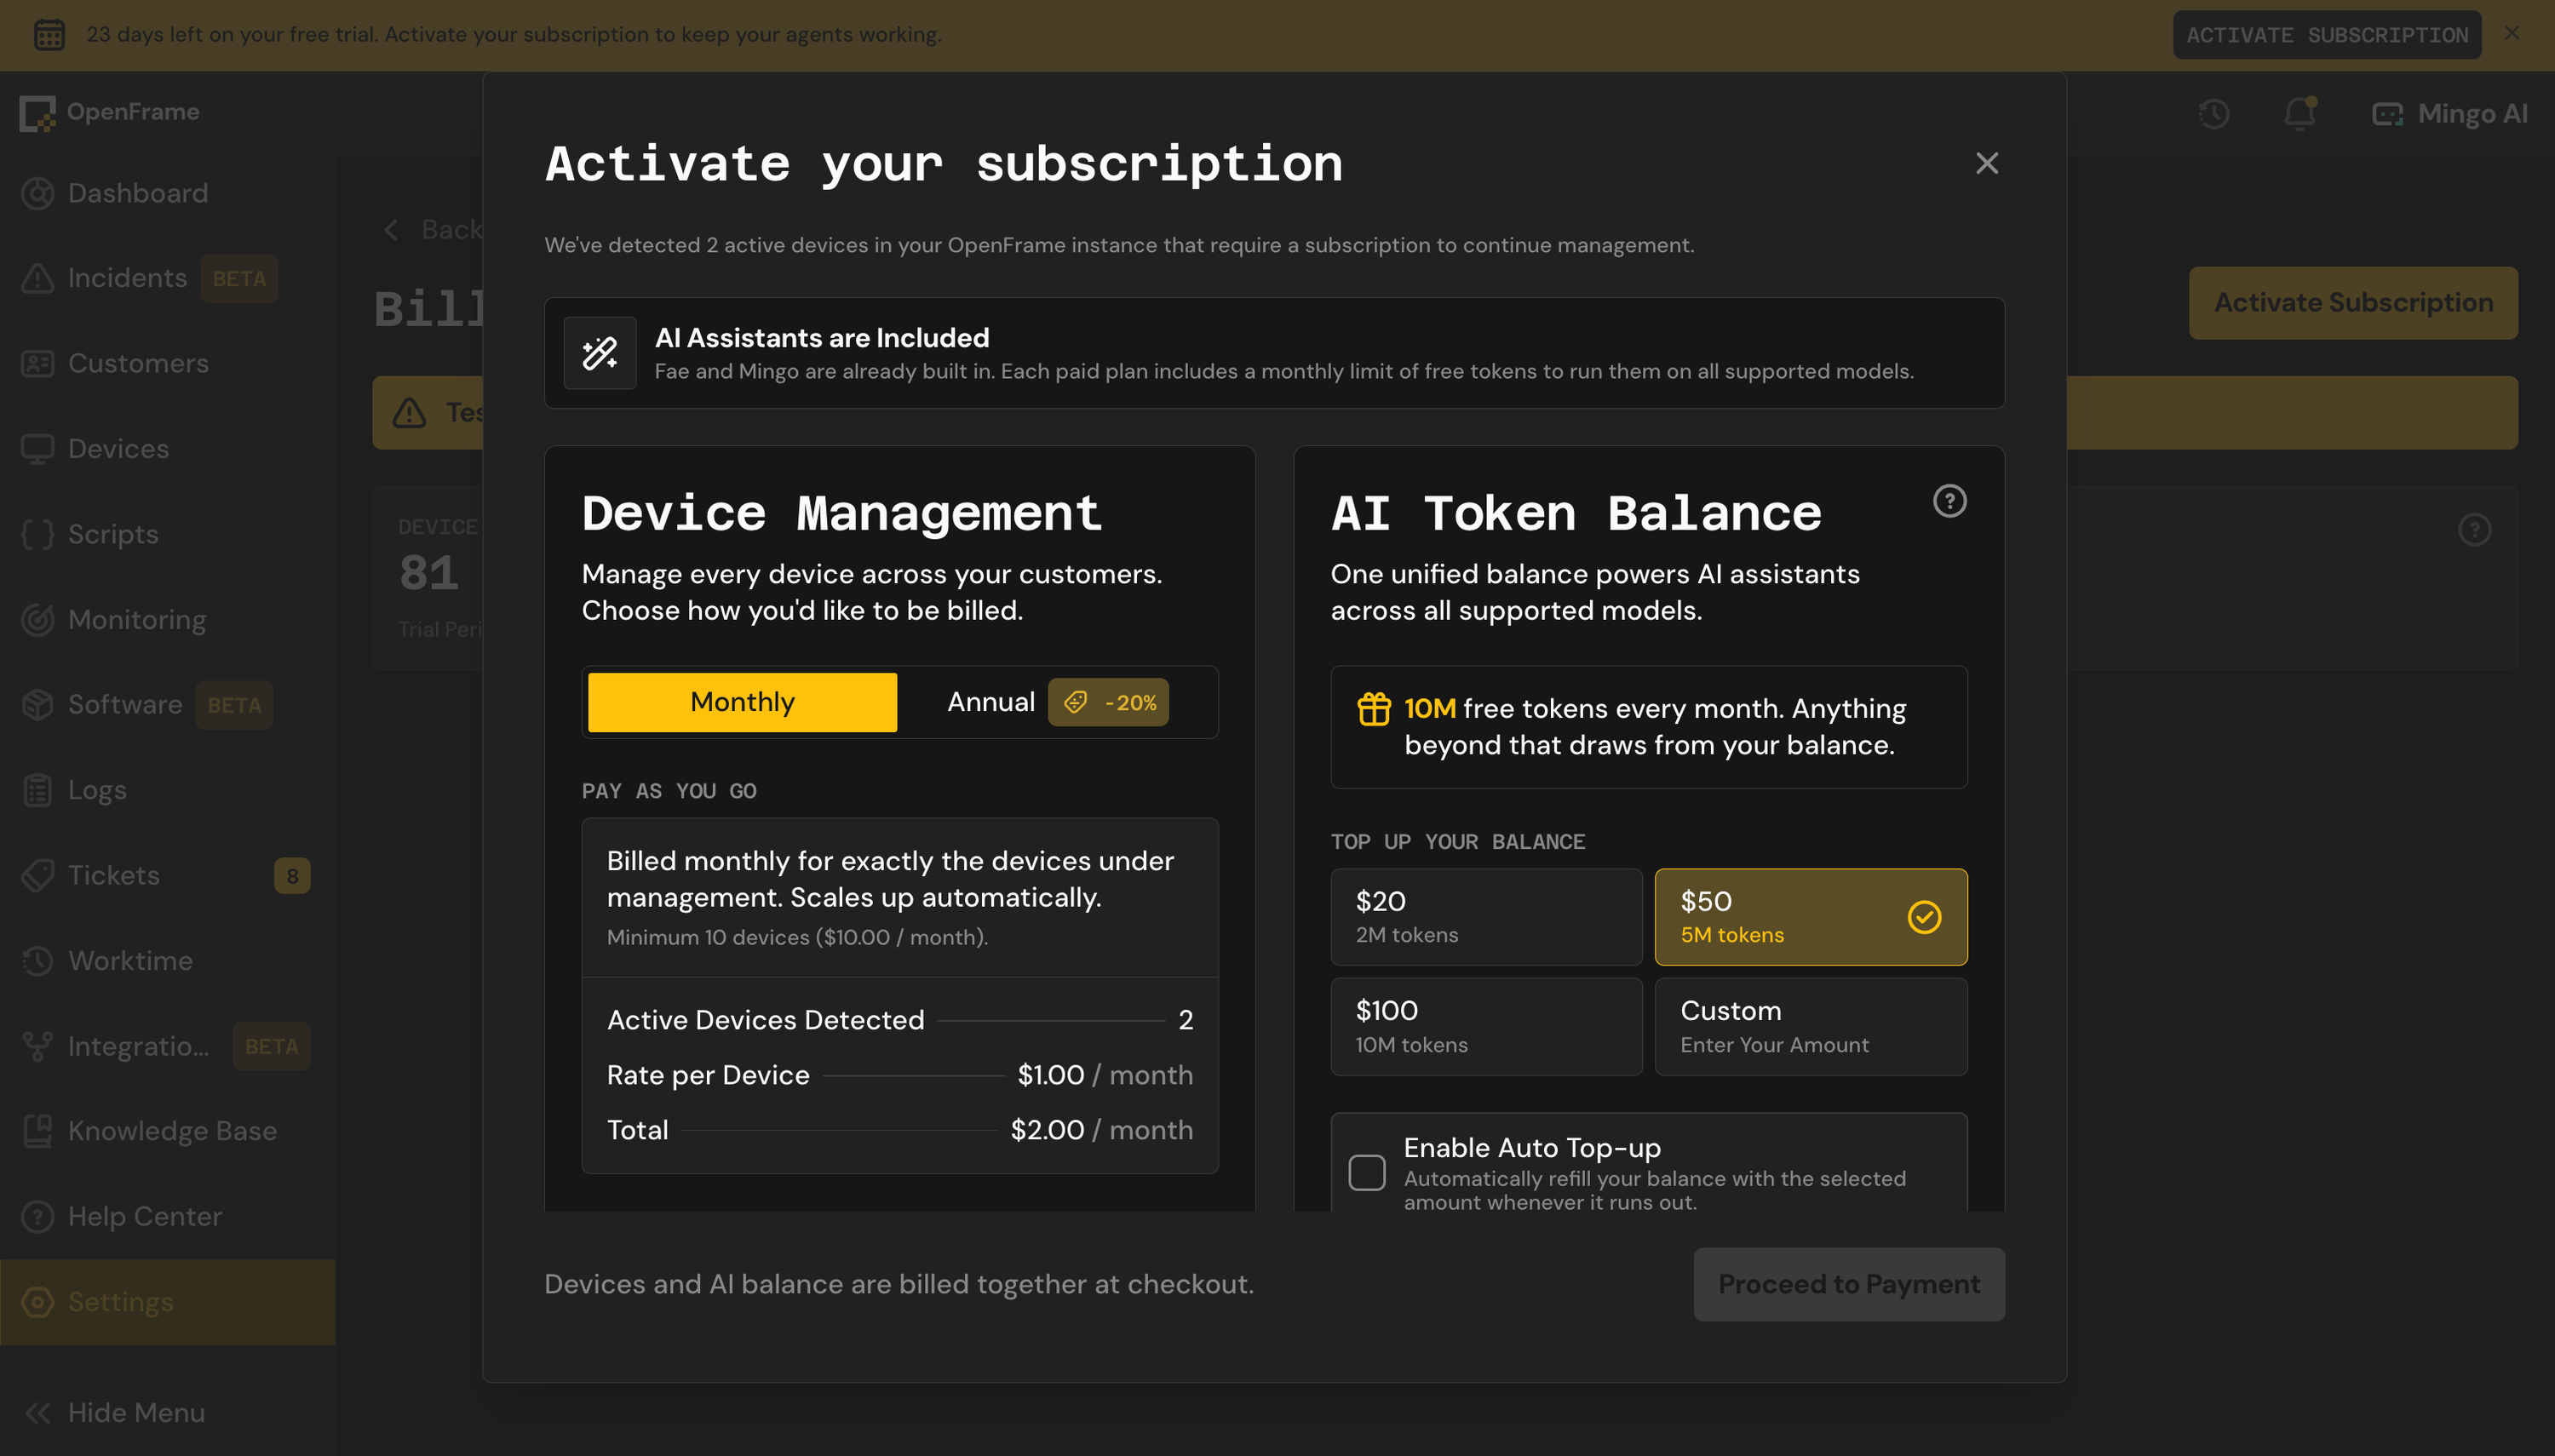
Task: Click the Knowledge Base book icon
Action: 37,1131
